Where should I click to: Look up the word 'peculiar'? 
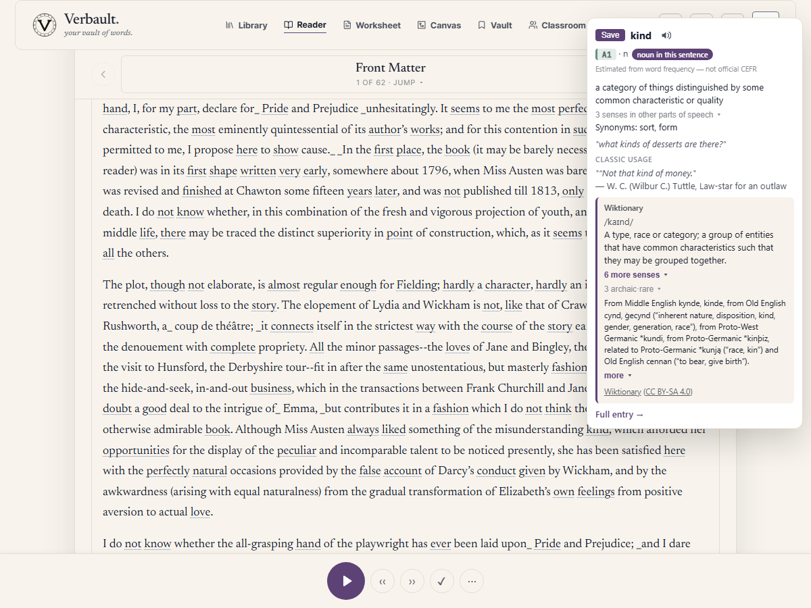point(297,450)
